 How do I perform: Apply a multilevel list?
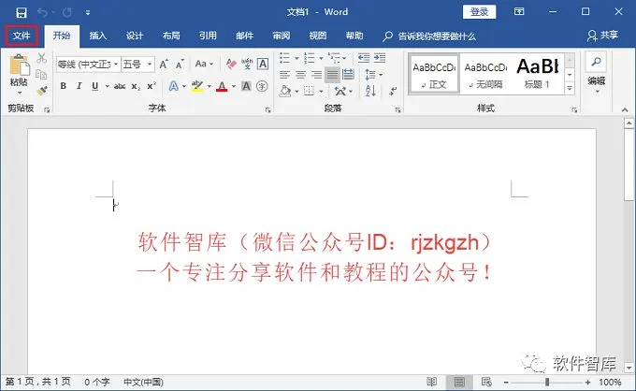(x=334, y=58)
